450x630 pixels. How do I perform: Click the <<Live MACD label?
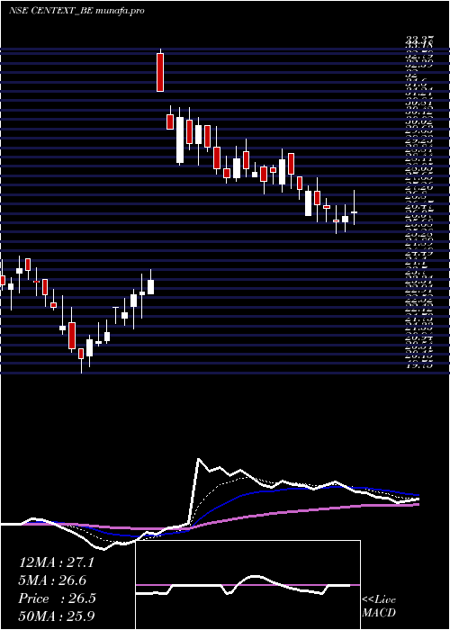(379, 607)
